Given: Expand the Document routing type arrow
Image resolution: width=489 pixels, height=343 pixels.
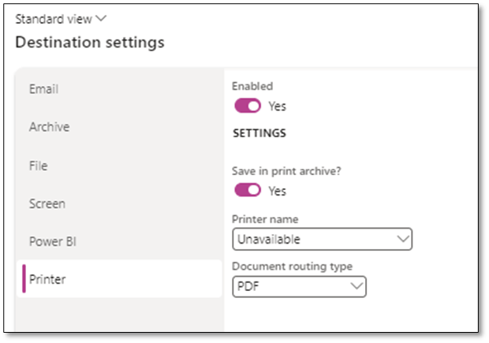Looking at the screenshot, I should [x=356, y=285].
